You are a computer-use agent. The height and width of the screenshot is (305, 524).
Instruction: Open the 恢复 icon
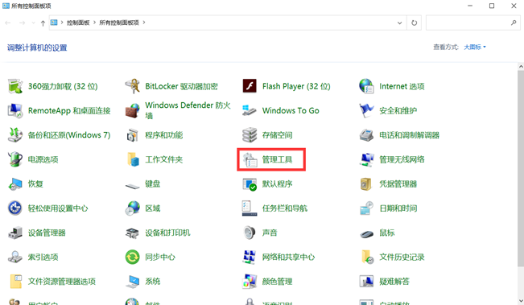point(15,183)
